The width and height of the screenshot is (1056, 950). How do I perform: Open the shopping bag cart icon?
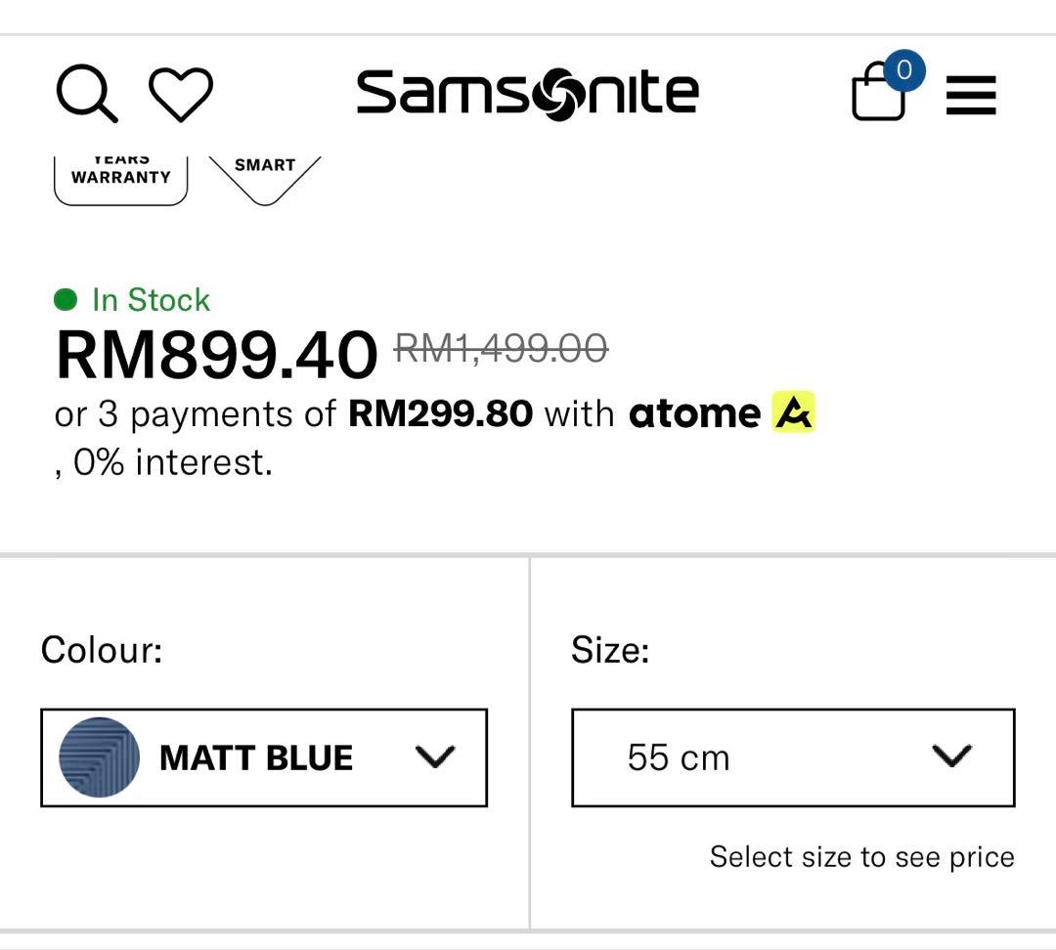[878, 97]
